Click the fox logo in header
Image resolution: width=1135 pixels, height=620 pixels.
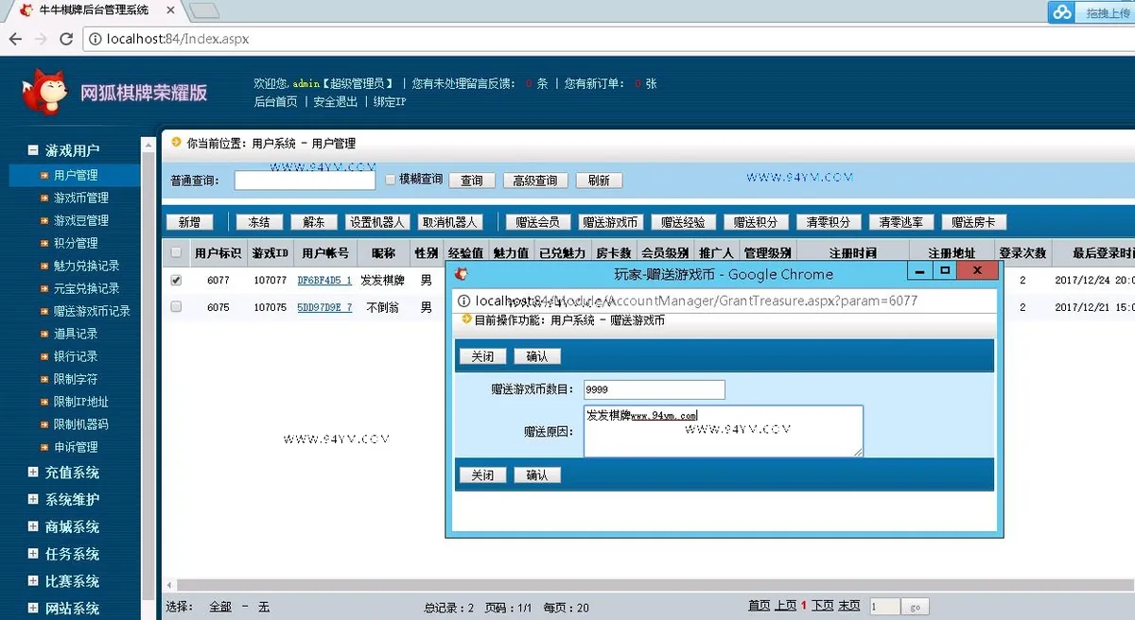click(x=46, y=92)
